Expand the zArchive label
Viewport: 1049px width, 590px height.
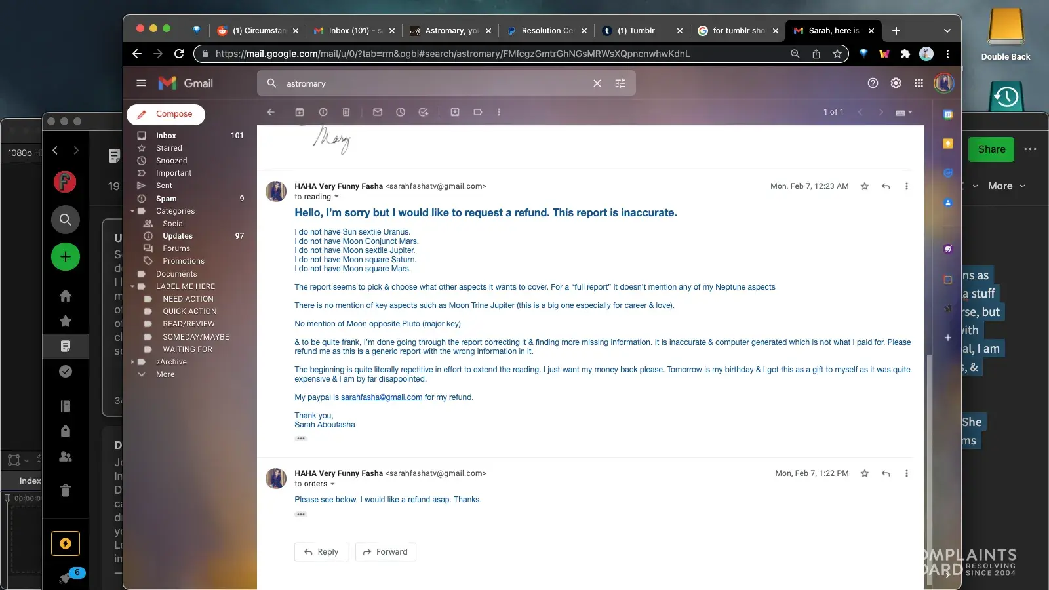(x=132, y=362)
